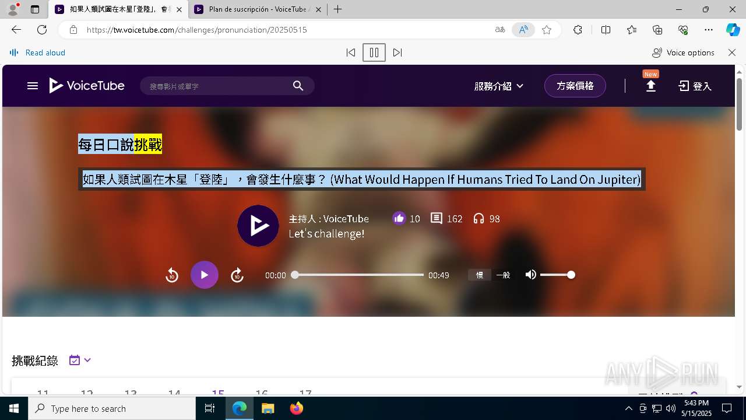Close the 如果人類試圖在木星 tab
This screenshot has width=746, height=420.
click(x=179, y=9)
